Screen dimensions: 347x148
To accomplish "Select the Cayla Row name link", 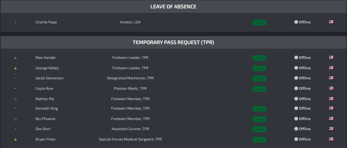I will 44,89.
